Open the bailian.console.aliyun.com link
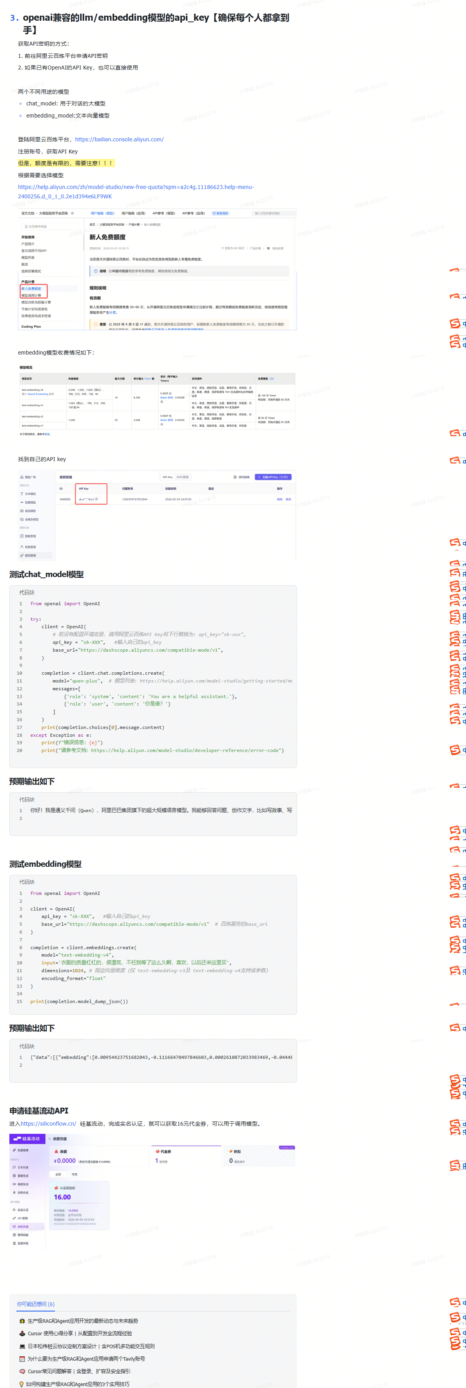The height and width of the screenshot is (1388, 466). tap(119, 139)
